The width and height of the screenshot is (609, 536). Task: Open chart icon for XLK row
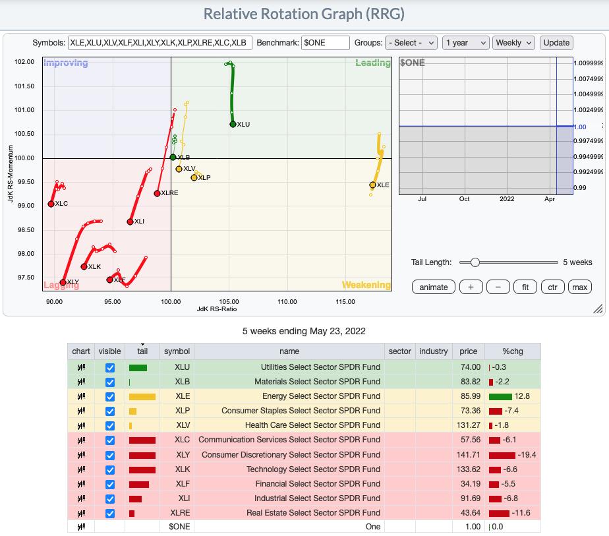coord(81,469)
